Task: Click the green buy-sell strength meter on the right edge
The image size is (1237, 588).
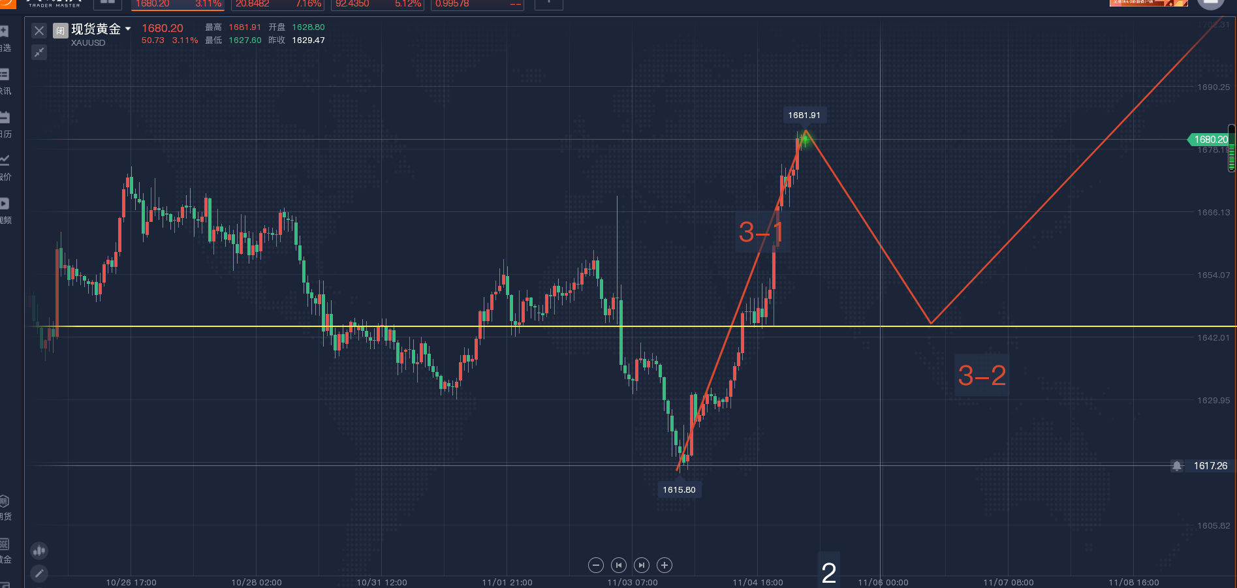Action: (x=1232, y=148)
